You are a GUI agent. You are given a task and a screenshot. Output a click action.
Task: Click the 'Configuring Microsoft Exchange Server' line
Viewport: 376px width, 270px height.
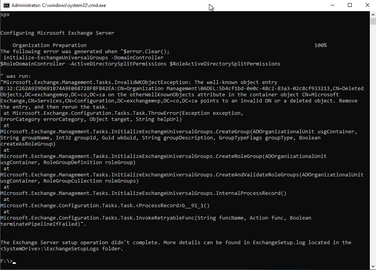click(x=57, y=33)
